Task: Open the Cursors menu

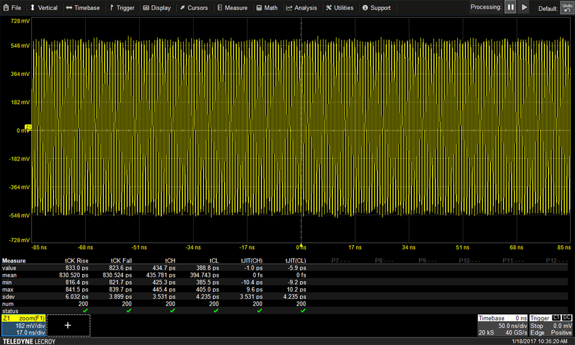Action: (x=193, y=8)
